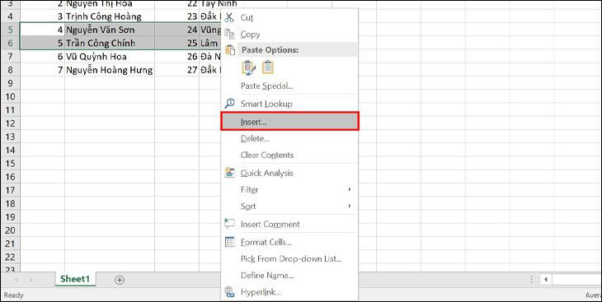
Task: Click the cell with value 27
Action: tap(176, 70)
